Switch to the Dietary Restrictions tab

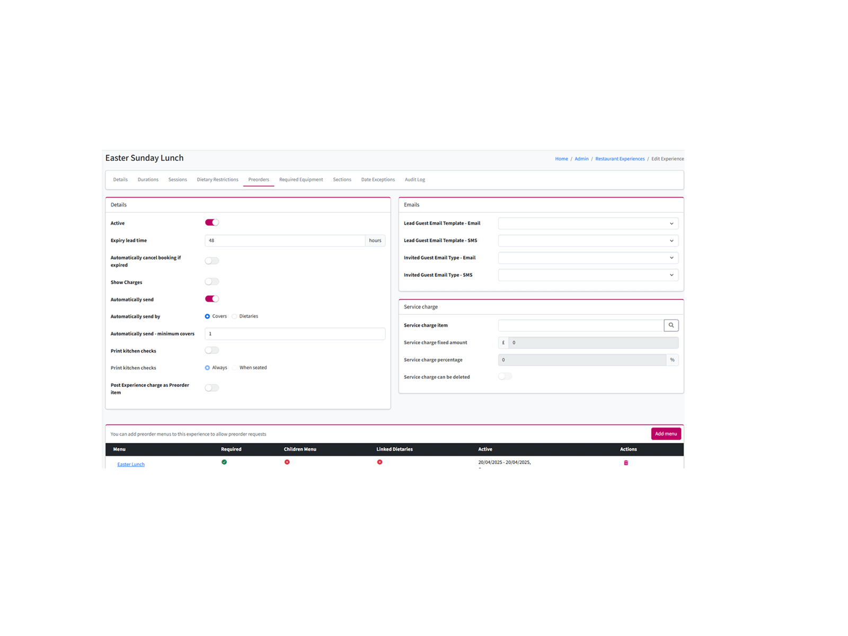coord(217,180)
